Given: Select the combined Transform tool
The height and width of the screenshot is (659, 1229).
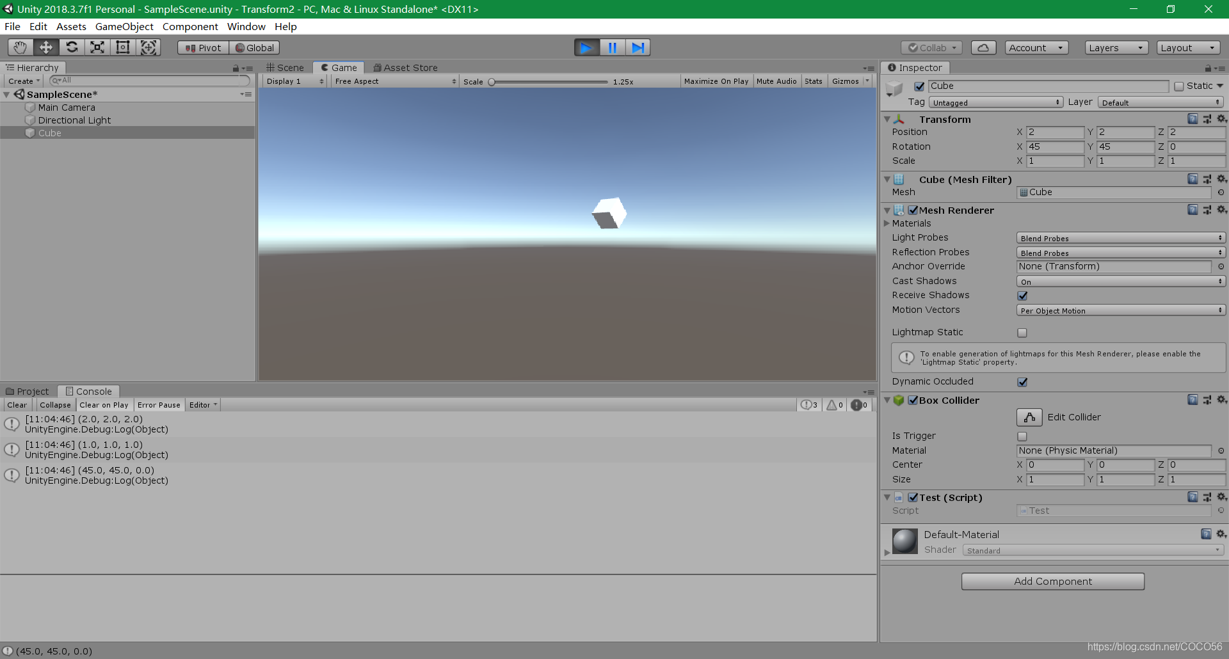Looking at the screenshot, I should (x=149, y=47).
